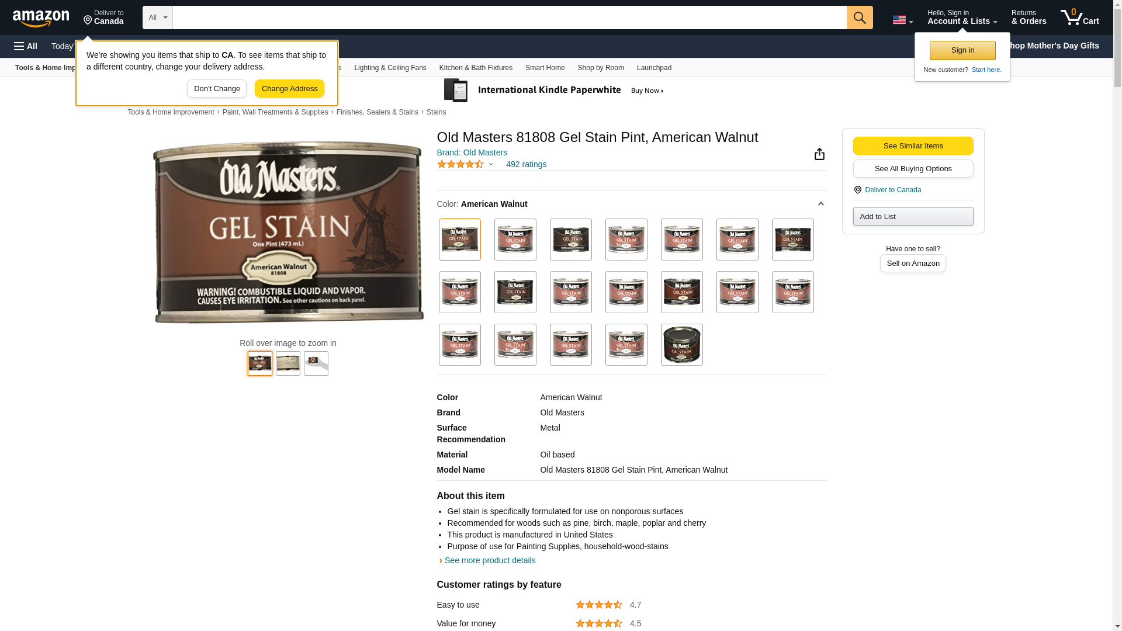Open Lighting & Ceiling Fans menu item
This screenshot has width=1122, height=631.
tap(390, 68)
